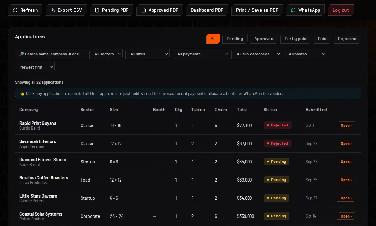Click Pending badge for Little Stars Daycare
This screenshot has width=376, height=226.
276,198
